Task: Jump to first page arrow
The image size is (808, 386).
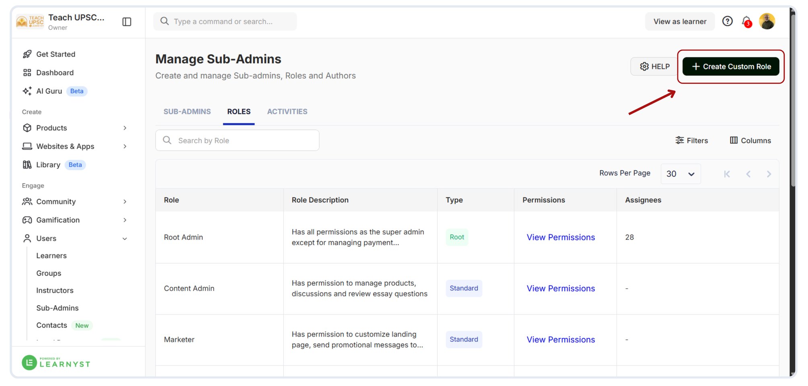Action: (727, 174)
